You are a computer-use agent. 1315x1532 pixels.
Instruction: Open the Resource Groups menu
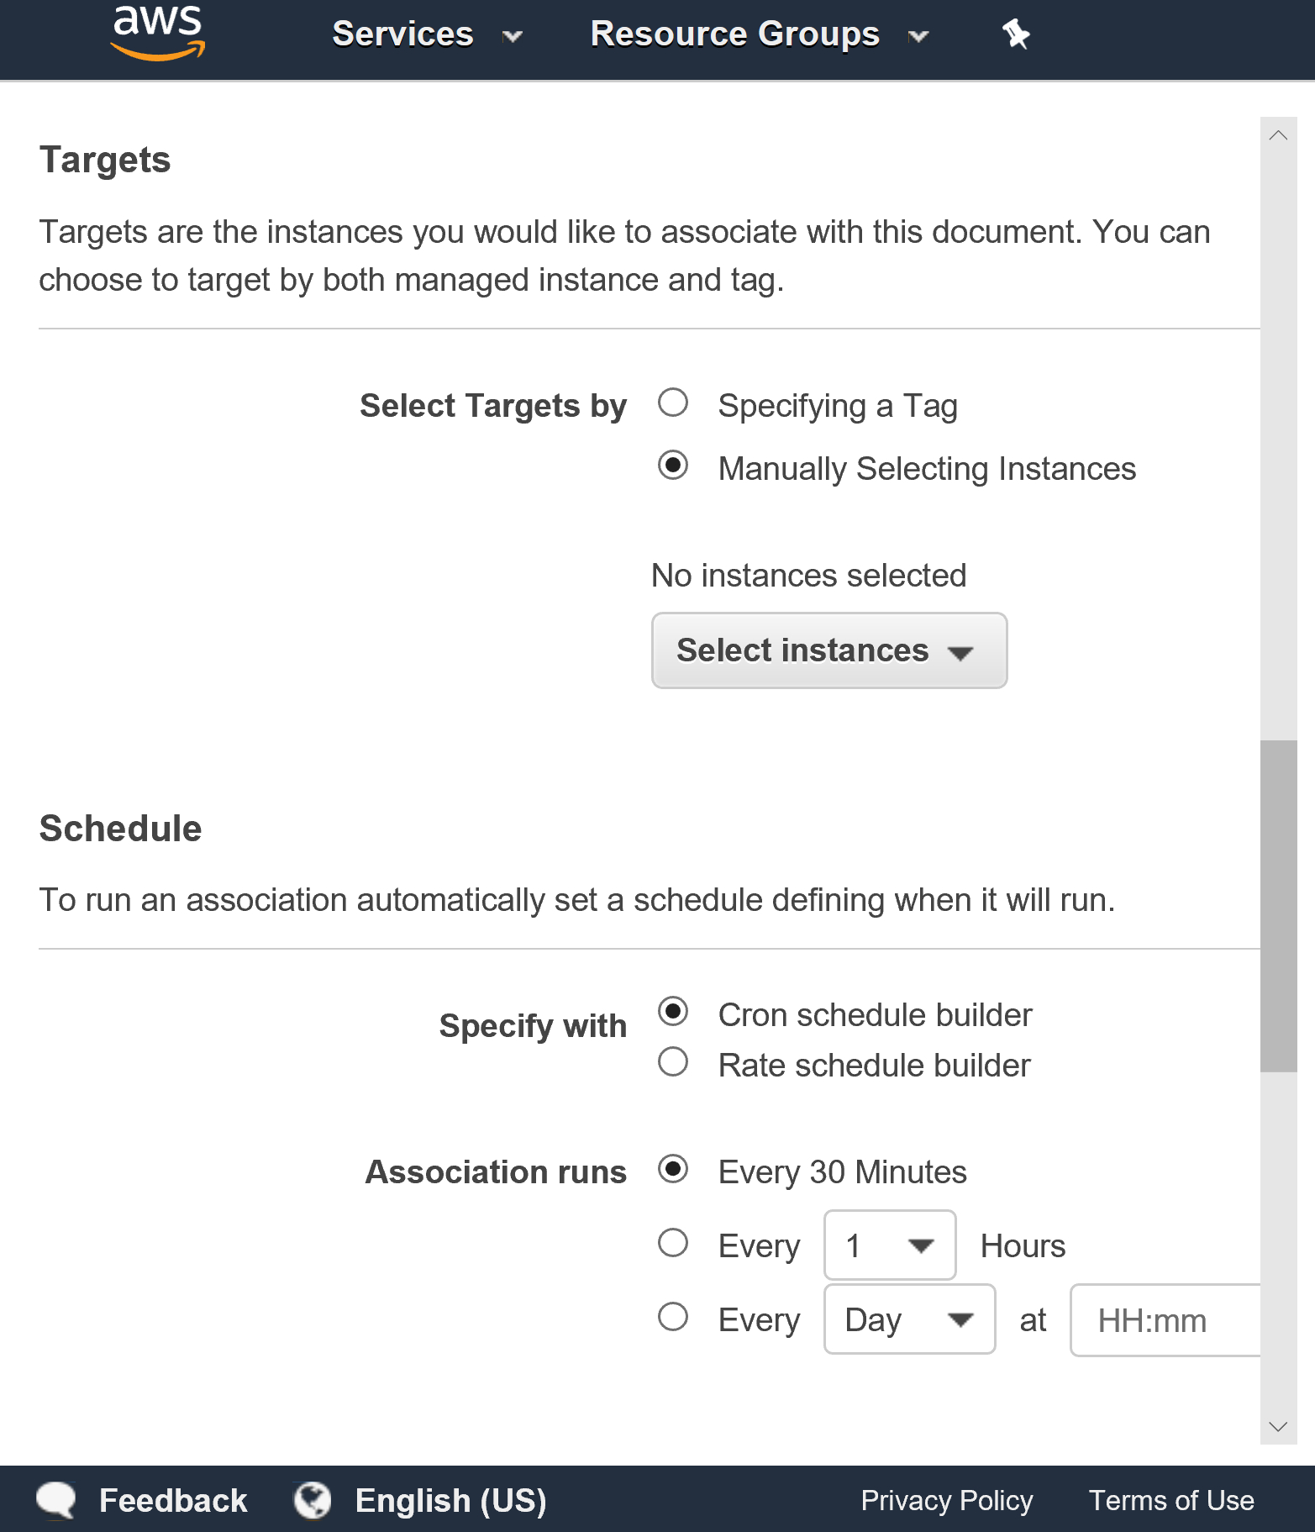[760, 34]
